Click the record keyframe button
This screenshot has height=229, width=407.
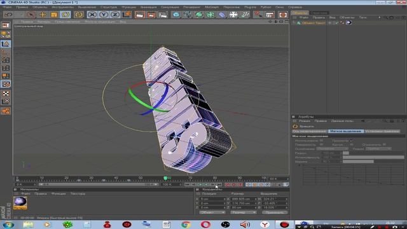tap(228, 184)
